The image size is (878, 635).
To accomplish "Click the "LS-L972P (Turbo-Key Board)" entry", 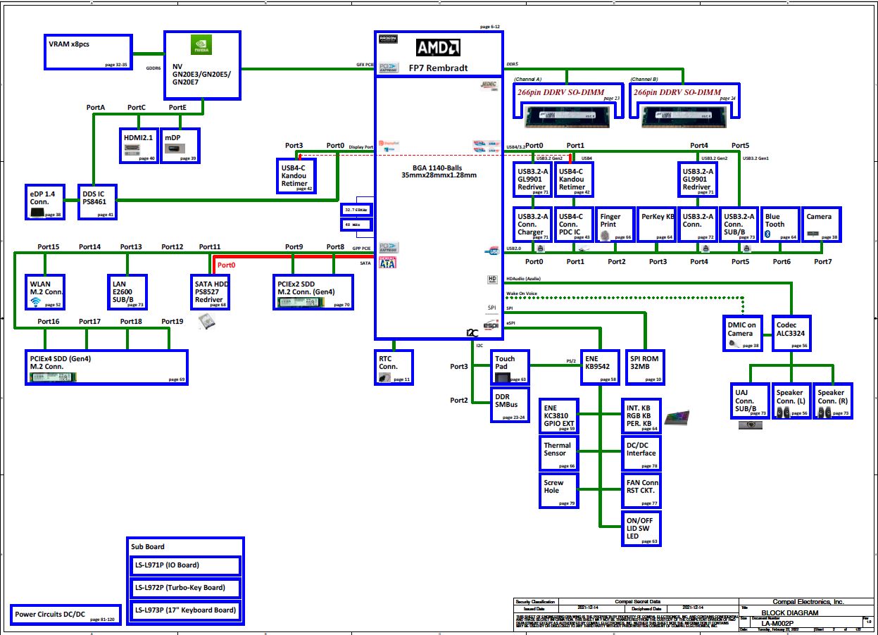I will point(187,588).
